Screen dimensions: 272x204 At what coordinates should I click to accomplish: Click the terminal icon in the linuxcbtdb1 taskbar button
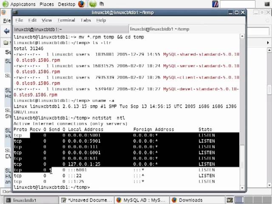8,200
